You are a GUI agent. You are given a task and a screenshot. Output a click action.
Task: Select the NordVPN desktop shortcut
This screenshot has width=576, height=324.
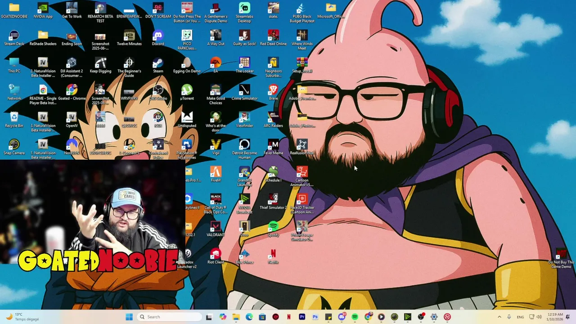pyautogui.click(x=72, y=148)
